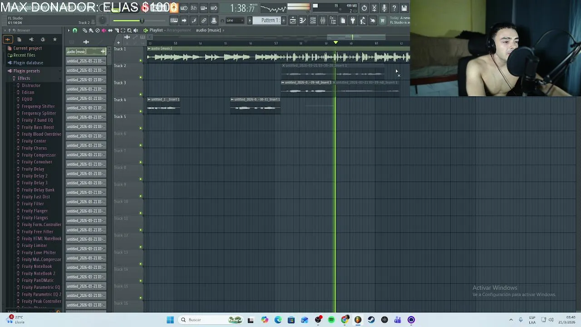
Task: Select the slice tool in playlist toolbar
Action: (117, 30)
